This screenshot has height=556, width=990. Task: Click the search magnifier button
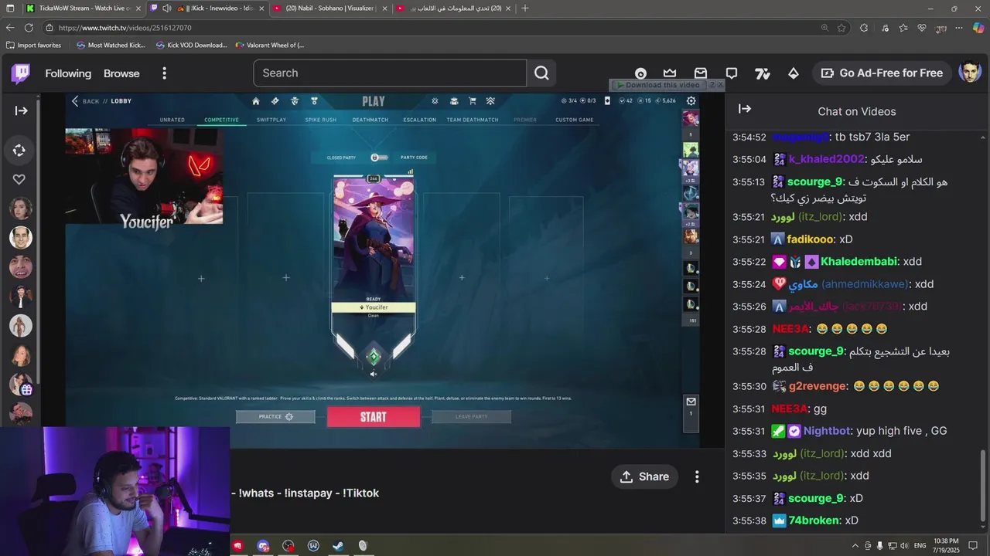pyautogui.click(x=541, y=73)
